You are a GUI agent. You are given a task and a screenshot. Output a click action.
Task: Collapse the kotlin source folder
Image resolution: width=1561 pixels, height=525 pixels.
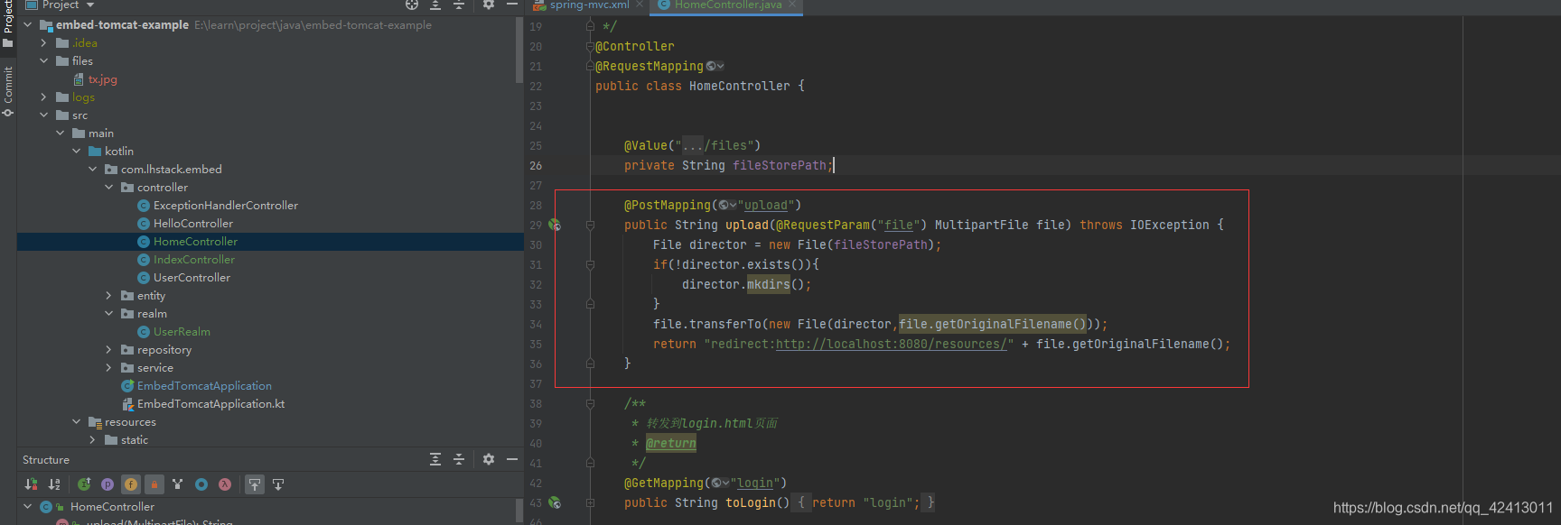coord(77,151)
